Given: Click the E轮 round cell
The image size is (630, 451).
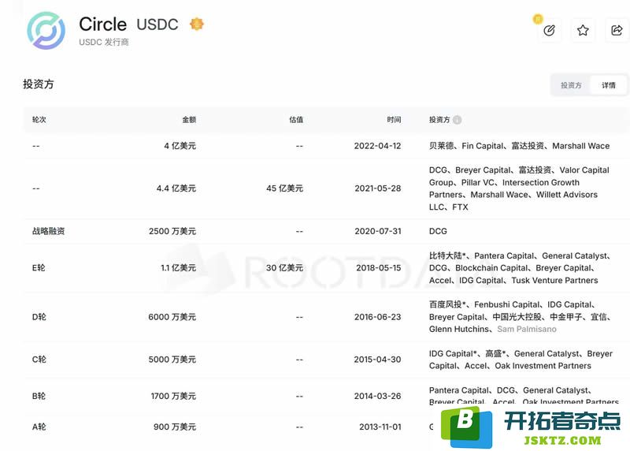Looking at the screenshot, I should tap(39, 268).
